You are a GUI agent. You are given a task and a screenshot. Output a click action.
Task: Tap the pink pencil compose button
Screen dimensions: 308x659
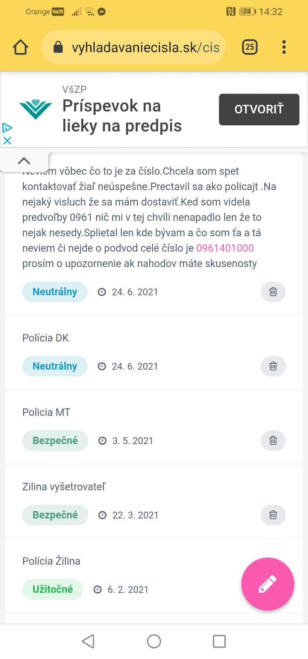click(x=268, y=584)
